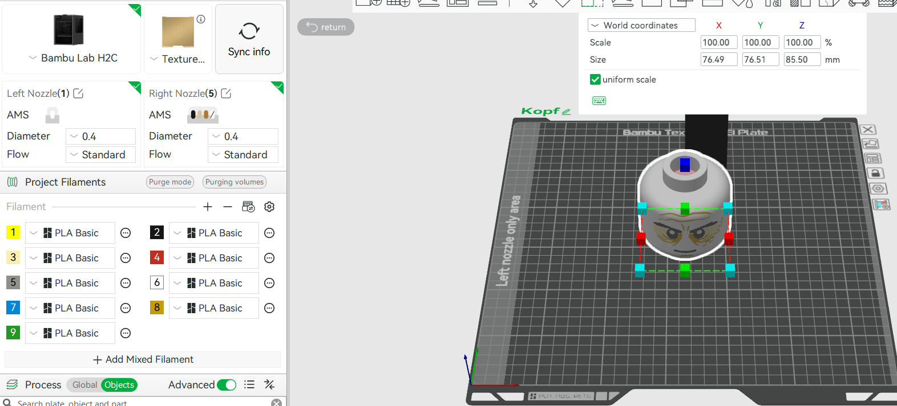Viewport: 897px width, 406px height.
Task: Click the Scale X input field
Action: click(x=719, y=43)
